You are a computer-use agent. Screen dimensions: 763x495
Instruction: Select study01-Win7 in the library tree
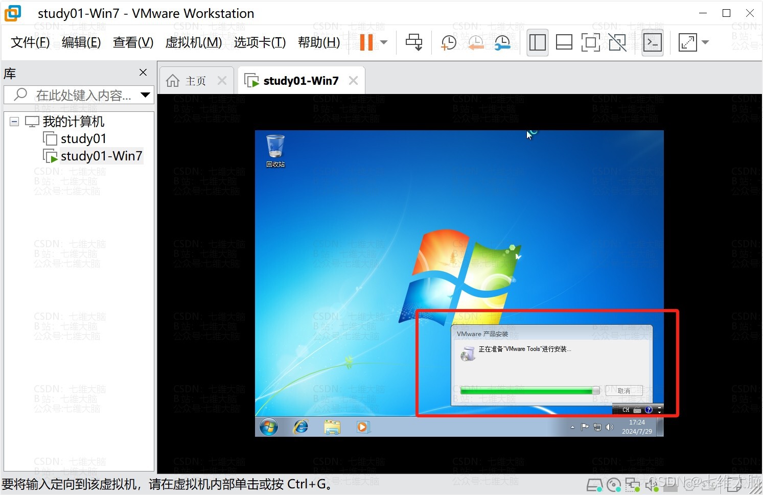[101, 156]
